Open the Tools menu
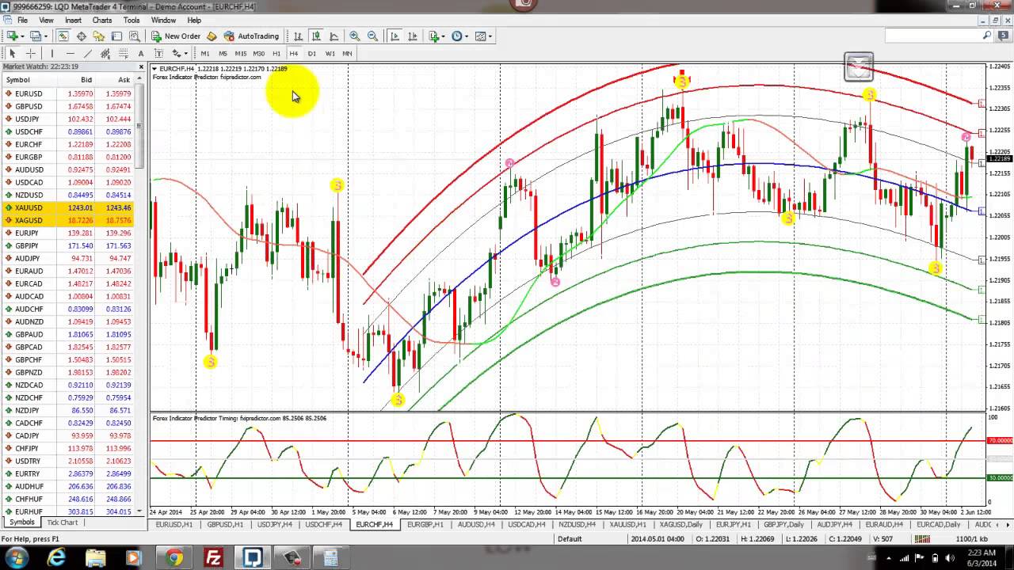1014x570 pixels. 132,20
